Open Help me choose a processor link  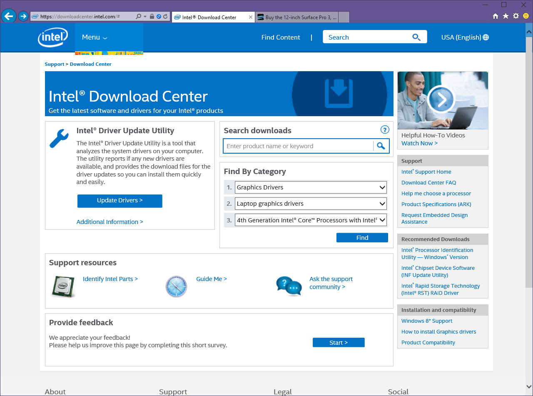coord(436,193)
